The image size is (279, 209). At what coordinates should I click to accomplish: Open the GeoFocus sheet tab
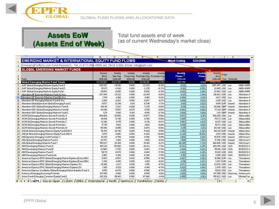pos(127,181)
